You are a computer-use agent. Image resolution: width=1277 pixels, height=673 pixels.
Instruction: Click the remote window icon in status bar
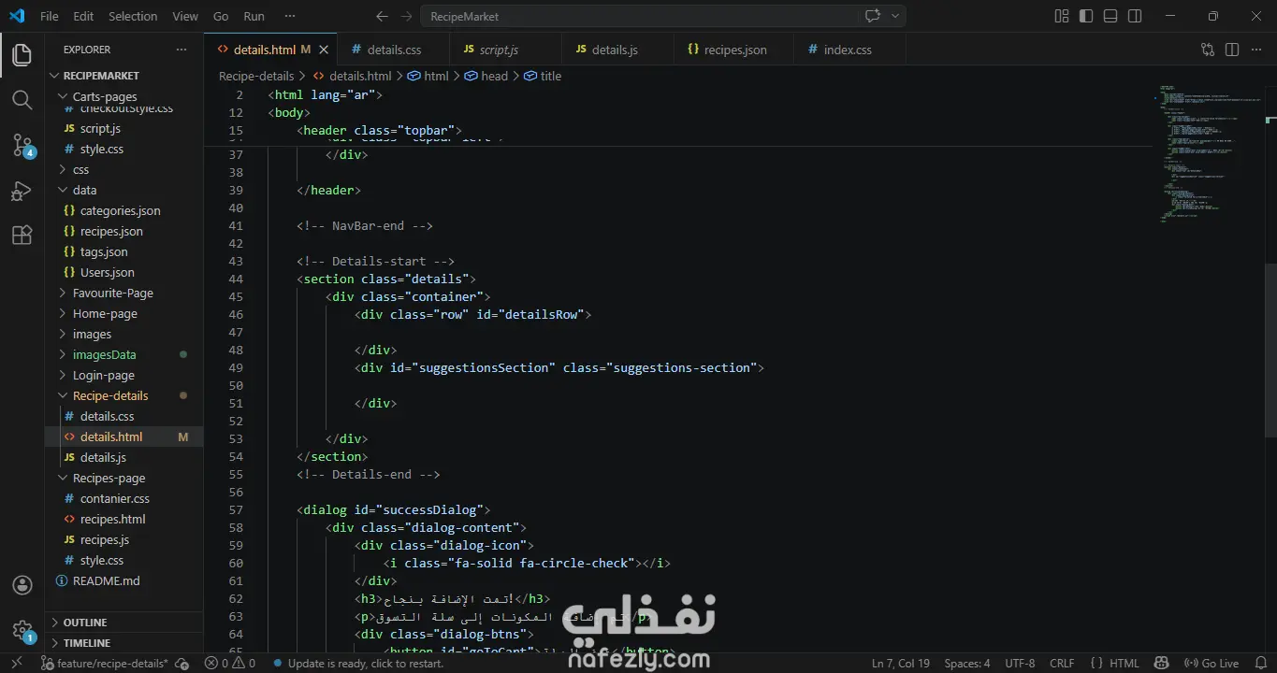coord(17,664)
